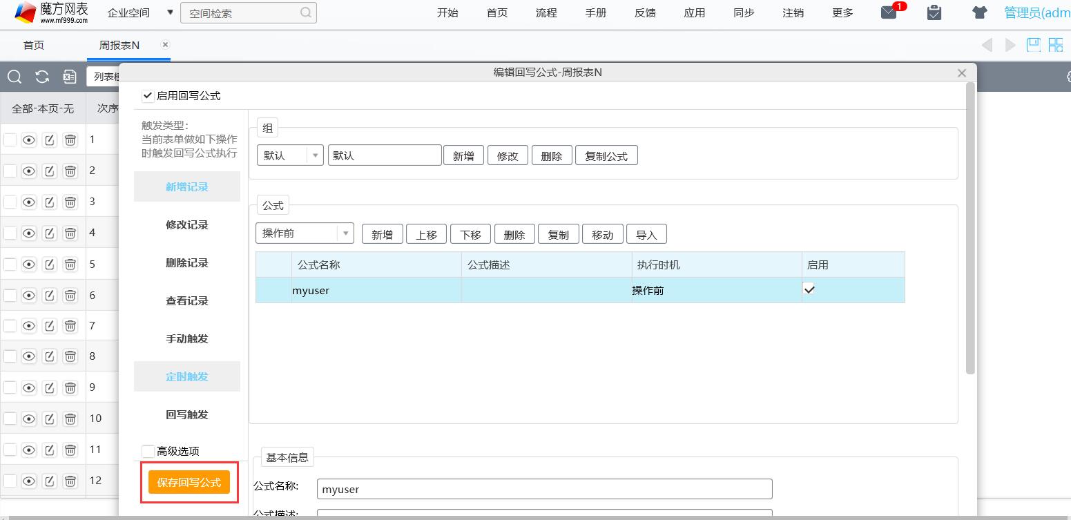Select checkbox for row 4
The height and width of the screenshot is (520, 1071).
pyautogui.click(x=10, y=233)
